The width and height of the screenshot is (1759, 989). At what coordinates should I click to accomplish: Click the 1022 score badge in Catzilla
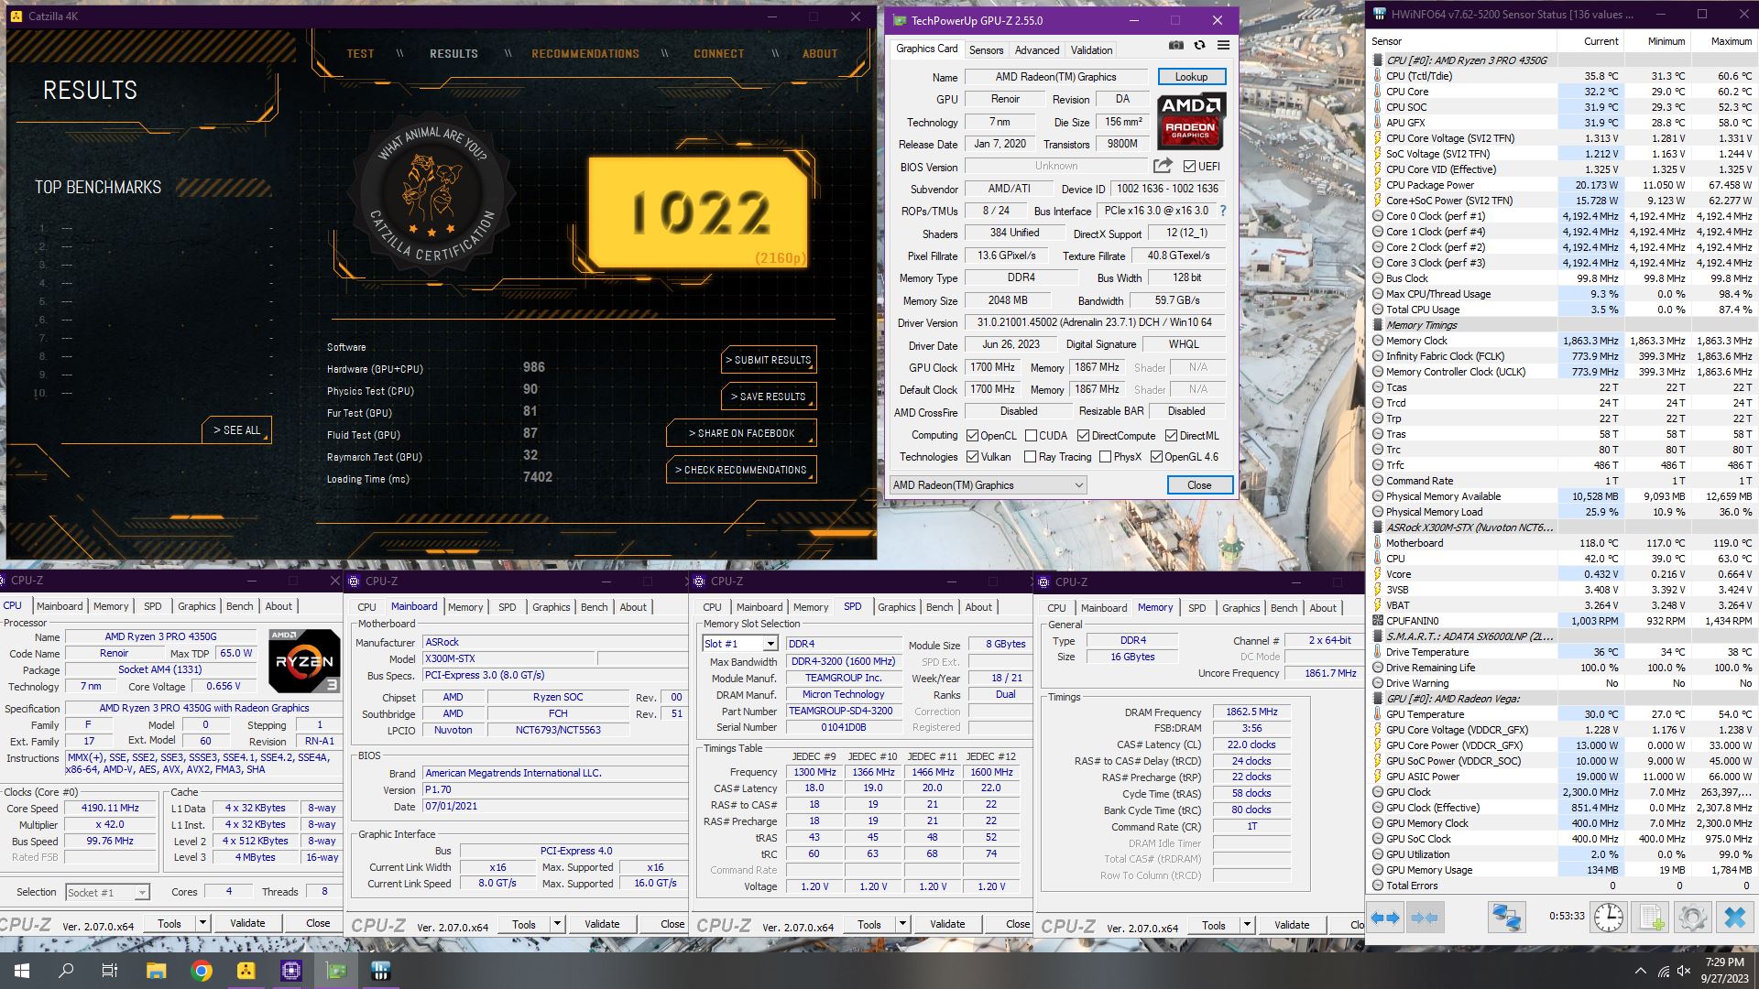[701, 213]
